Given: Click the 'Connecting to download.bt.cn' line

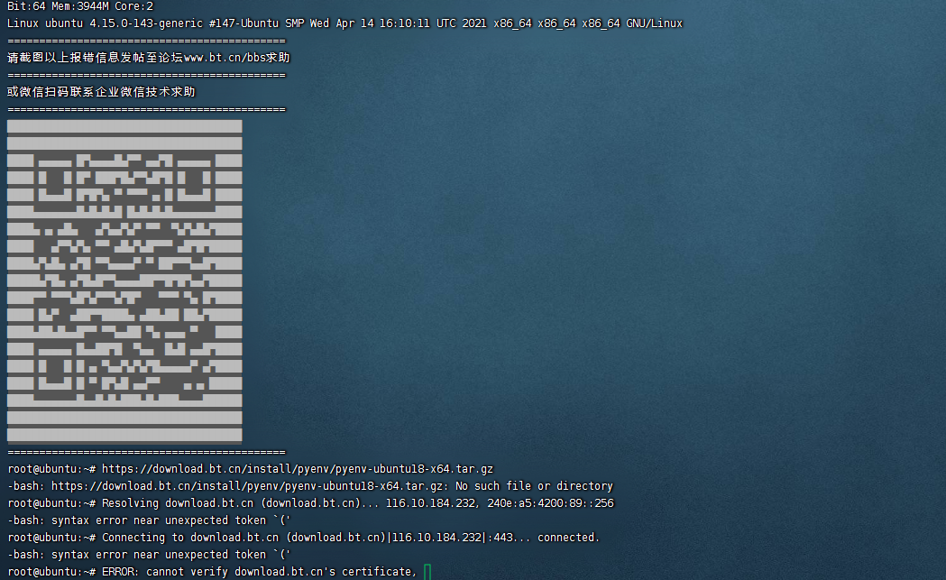Looking at the screenshot, I should pyautogui.click(x=304, y=537).
